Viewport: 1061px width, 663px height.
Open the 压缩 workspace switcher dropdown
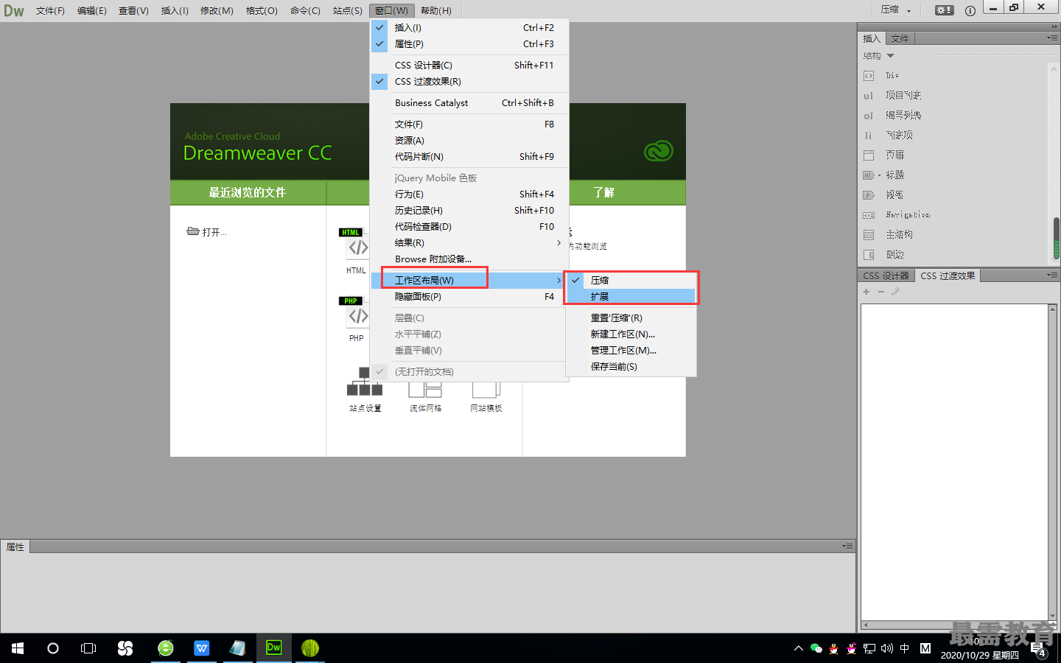pyautogui.click(x=896, y=10)
